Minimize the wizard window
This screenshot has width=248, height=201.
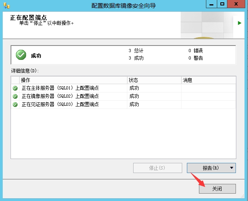click(211, 4)
